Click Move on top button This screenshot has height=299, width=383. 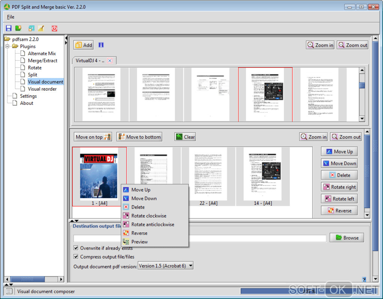pyautogui.click(x=93, y=137)
